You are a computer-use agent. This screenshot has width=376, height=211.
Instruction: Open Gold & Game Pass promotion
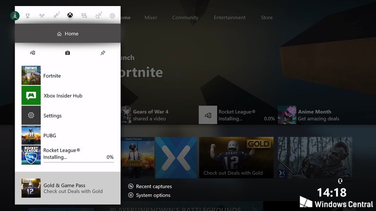(x=68, y=188)
